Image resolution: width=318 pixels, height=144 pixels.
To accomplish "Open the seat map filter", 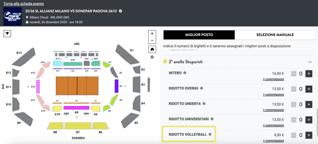I will coord(7,34).
